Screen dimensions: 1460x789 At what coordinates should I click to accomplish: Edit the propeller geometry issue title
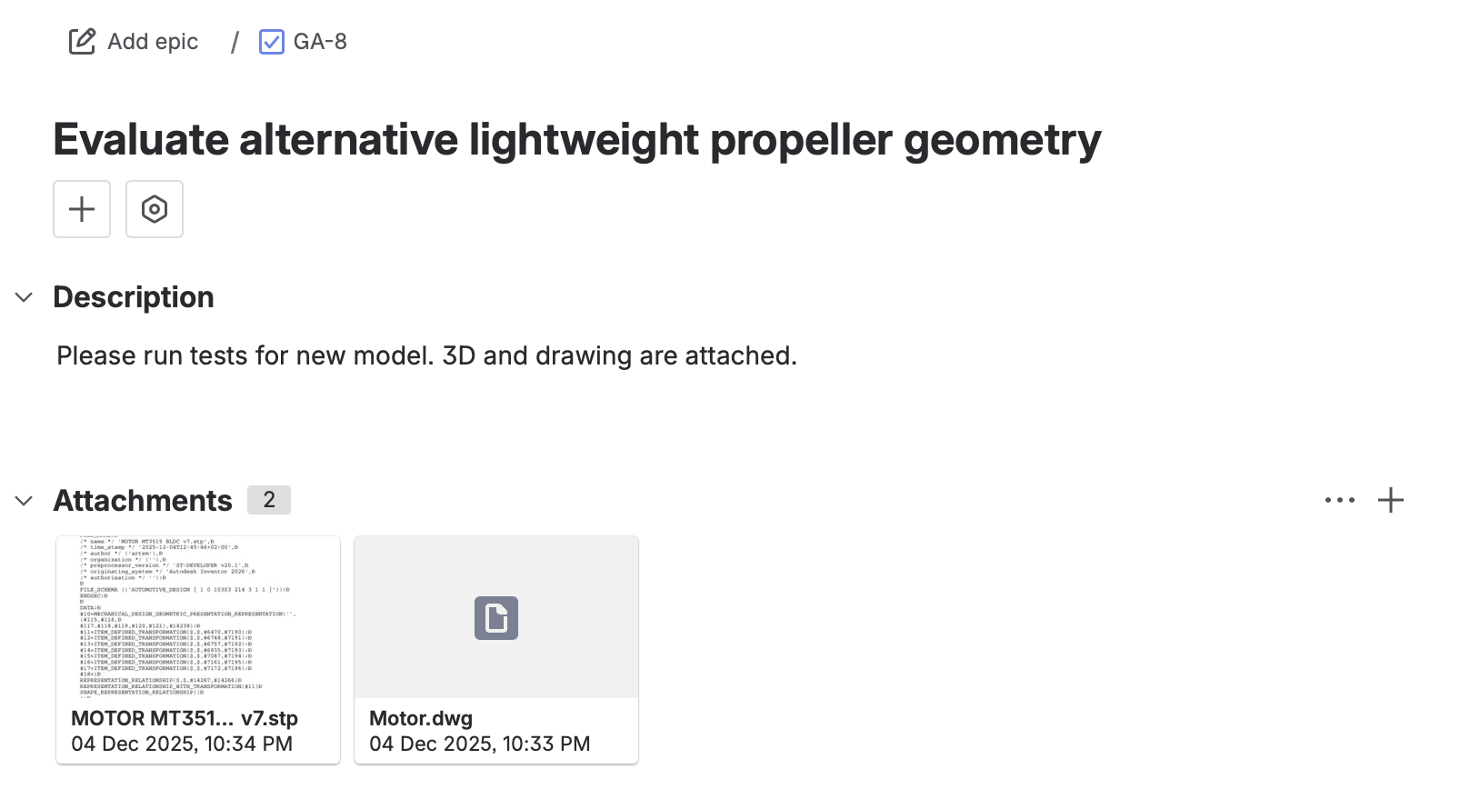click(576, 140)
